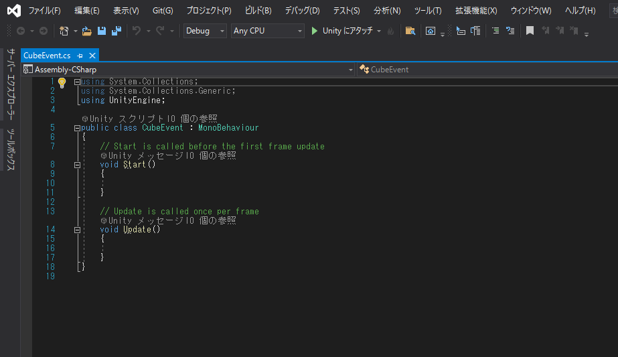The image size is (618, 357).
Task: Click the Comment Selection lines icon
Action: coord(495,30)
